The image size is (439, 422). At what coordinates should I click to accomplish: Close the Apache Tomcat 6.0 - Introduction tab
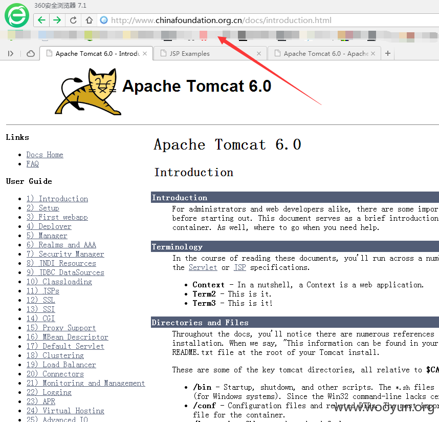coord(145,54)
